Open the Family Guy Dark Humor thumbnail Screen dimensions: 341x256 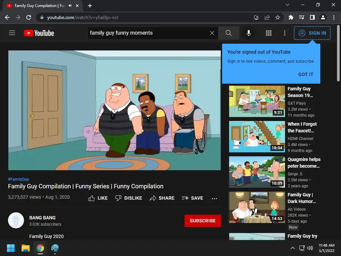point(257,207)
